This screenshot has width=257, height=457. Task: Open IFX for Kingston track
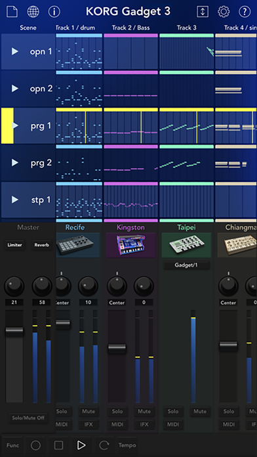[x=144, y=424]
